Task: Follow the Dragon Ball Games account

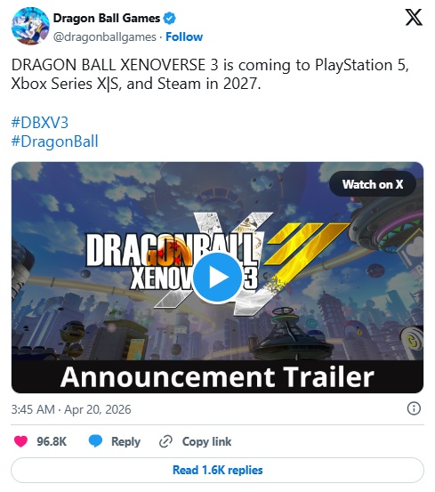Action: click(184, 37)
